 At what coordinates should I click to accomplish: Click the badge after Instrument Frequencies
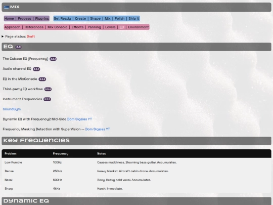(47, 99)
